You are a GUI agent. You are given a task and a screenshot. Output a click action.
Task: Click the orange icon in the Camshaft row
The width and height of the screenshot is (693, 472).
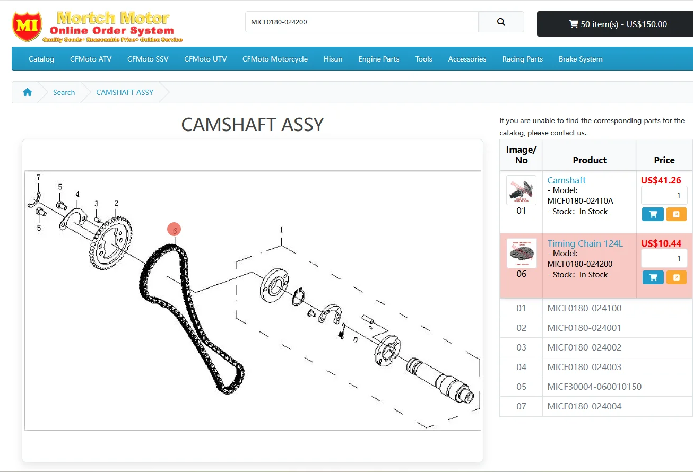pyautogui.click(x=676, y=214)
